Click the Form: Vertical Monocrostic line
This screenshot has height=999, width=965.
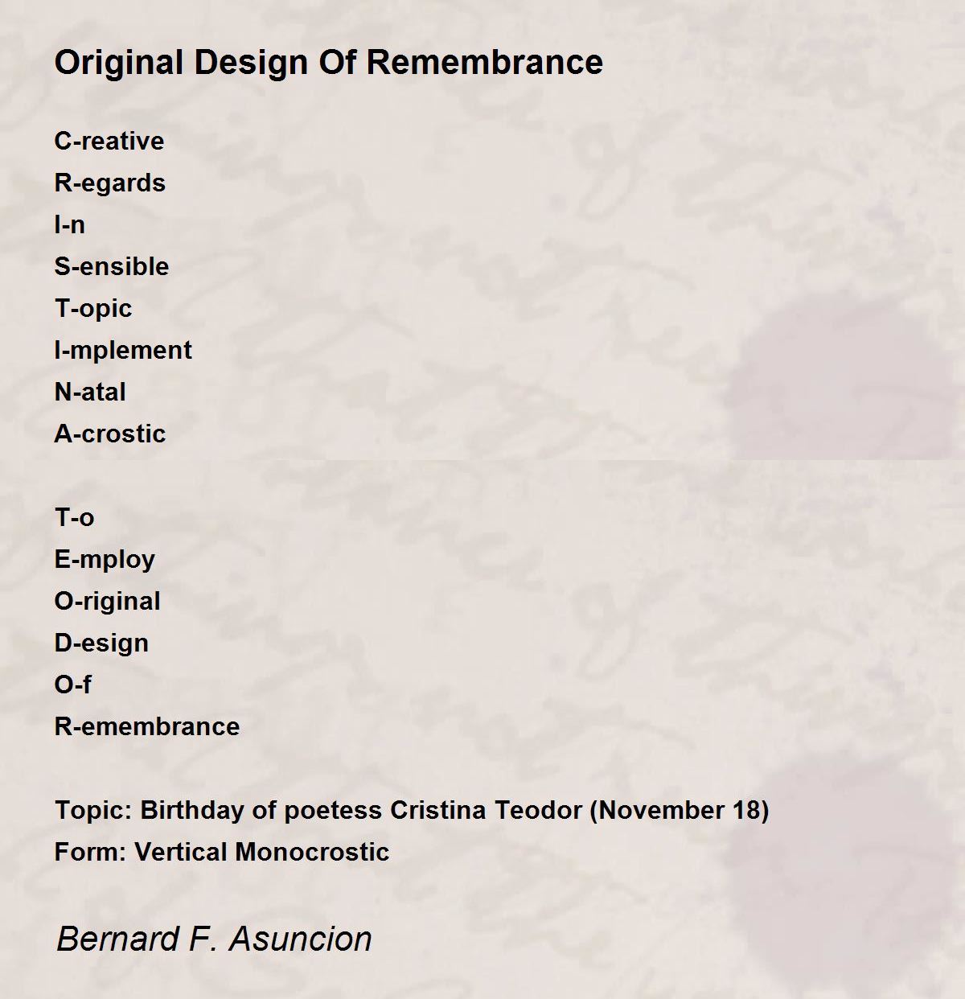[x=221, y=852]
